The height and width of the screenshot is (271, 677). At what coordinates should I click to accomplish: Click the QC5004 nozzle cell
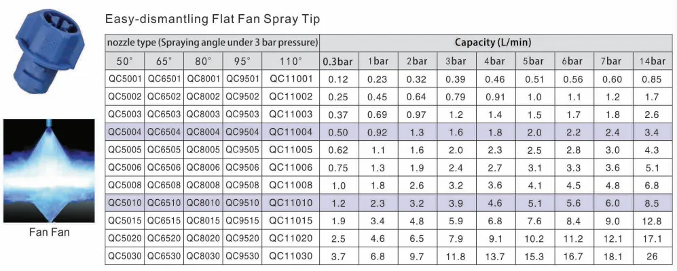coord(125,132)
